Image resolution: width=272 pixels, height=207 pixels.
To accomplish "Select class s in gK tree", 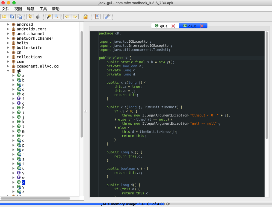I will 23,159.
